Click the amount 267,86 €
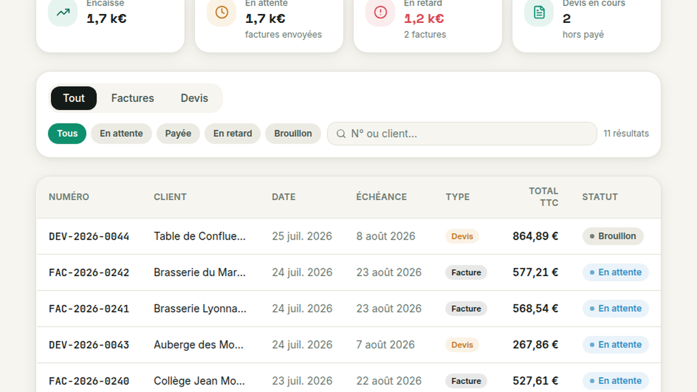This screenshot has height=392, width=697. click(535, 345)
